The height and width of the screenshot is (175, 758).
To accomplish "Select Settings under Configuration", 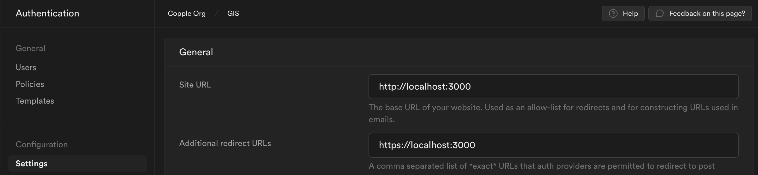I will (x=31, y=163).
